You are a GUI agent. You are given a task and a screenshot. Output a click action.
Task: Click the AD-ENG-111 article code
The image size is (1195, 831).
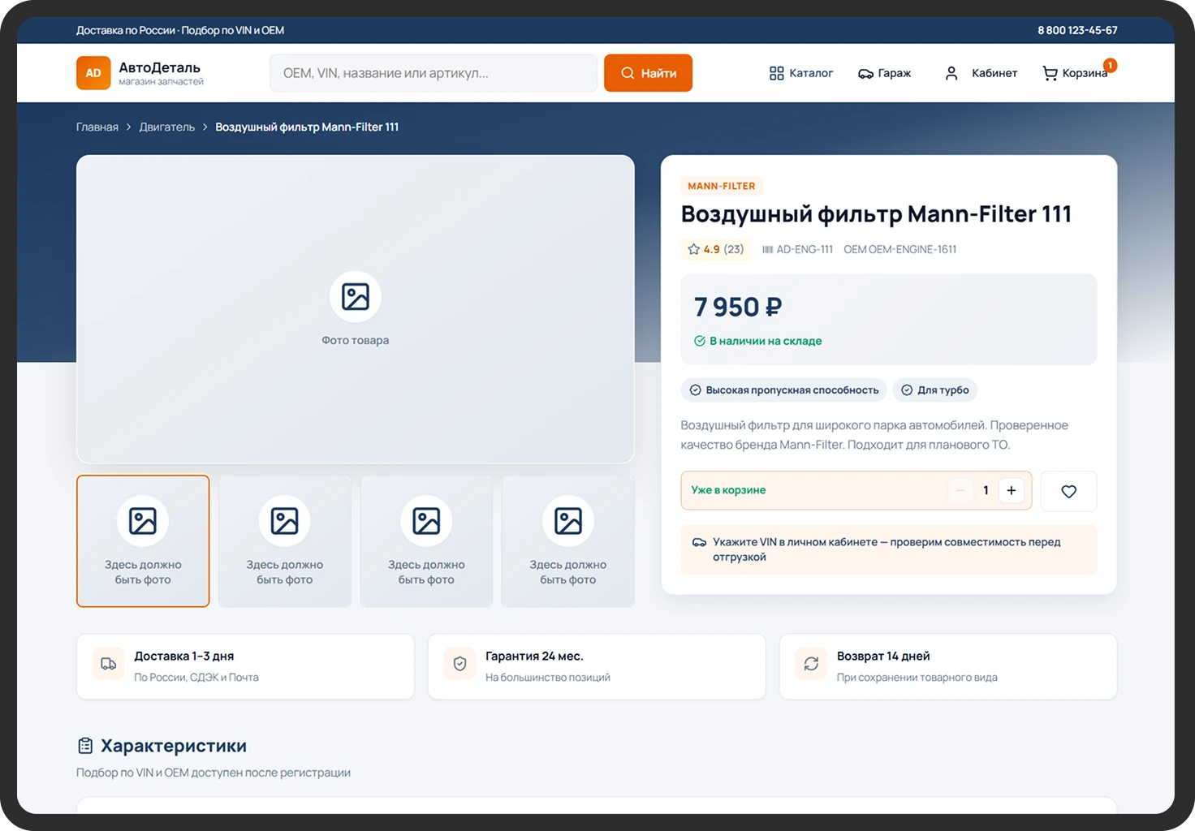(x=805, y=249)
